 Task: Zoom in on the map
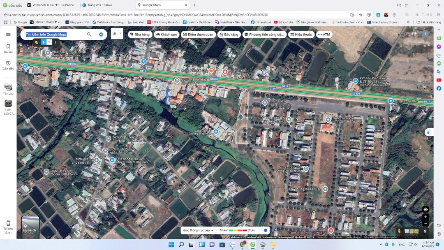(425, 217)
